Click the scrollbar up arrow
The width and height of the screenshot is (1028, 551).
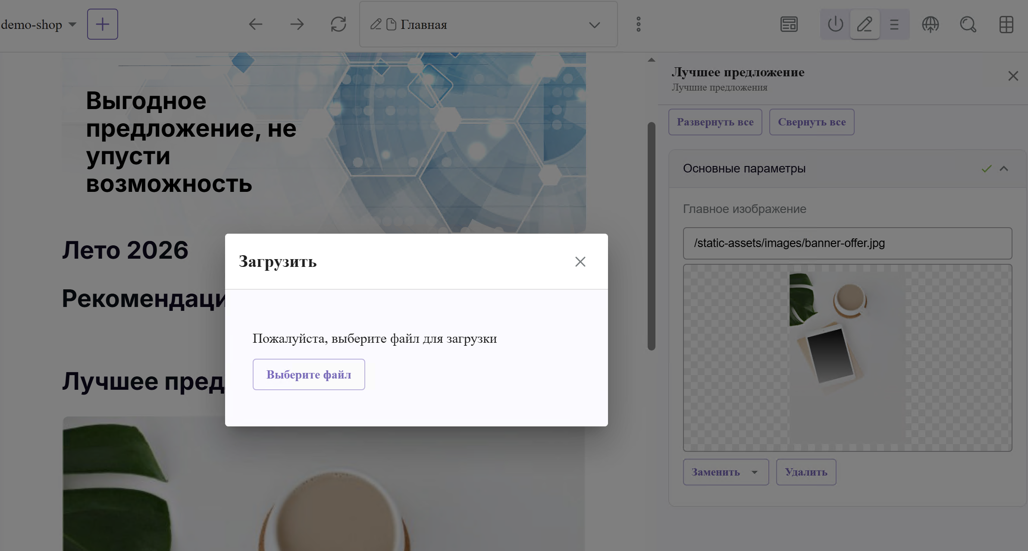point(651,60)
